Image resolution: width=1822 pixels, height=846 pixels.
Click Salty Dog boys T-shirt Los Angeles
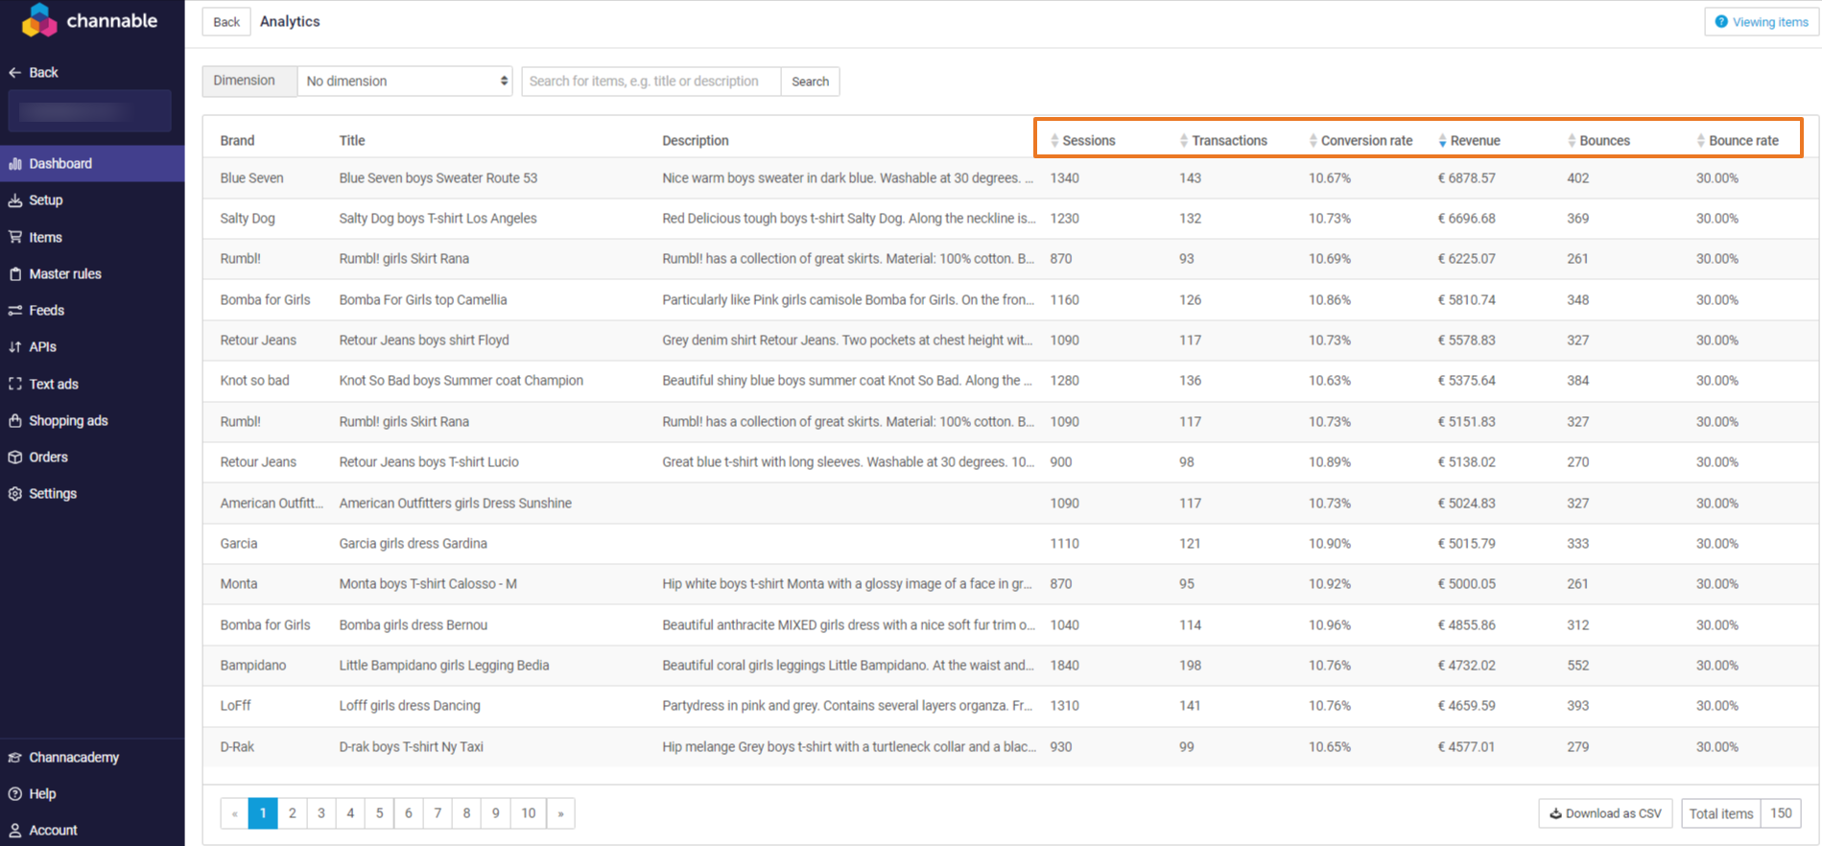(438, 219)
